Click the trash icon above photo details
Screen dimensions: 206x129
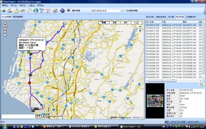201,85
